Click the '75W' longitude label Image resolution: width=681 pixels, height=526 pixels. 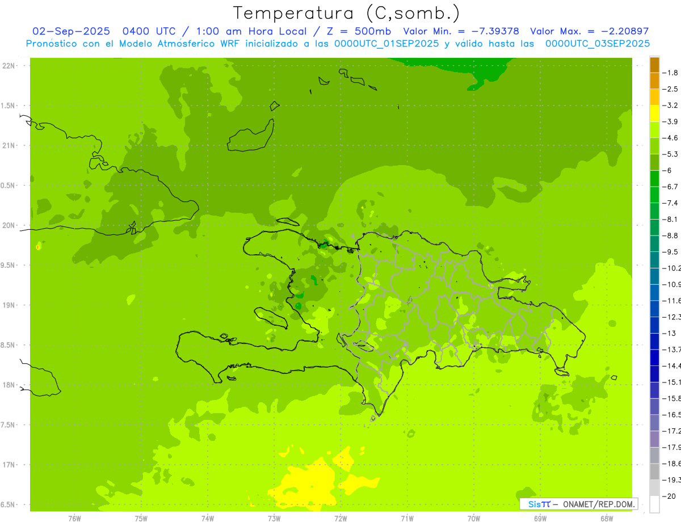(141, 518)
